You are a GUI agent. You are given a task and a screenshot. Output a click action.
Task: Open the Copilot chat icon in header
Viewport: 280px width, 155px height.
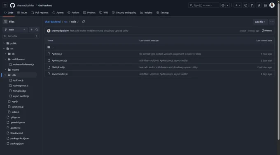click(x=223, y=5)
